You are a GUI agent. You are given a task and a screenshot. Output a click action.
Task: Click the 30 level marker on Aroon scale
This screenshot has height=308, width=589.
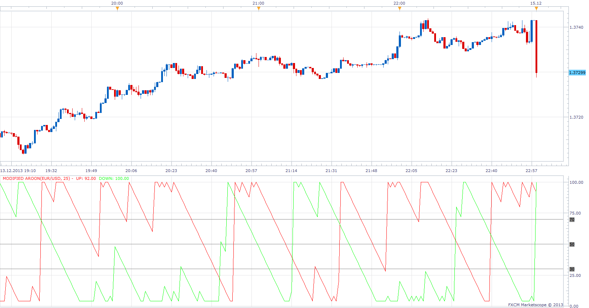[572, 269]
